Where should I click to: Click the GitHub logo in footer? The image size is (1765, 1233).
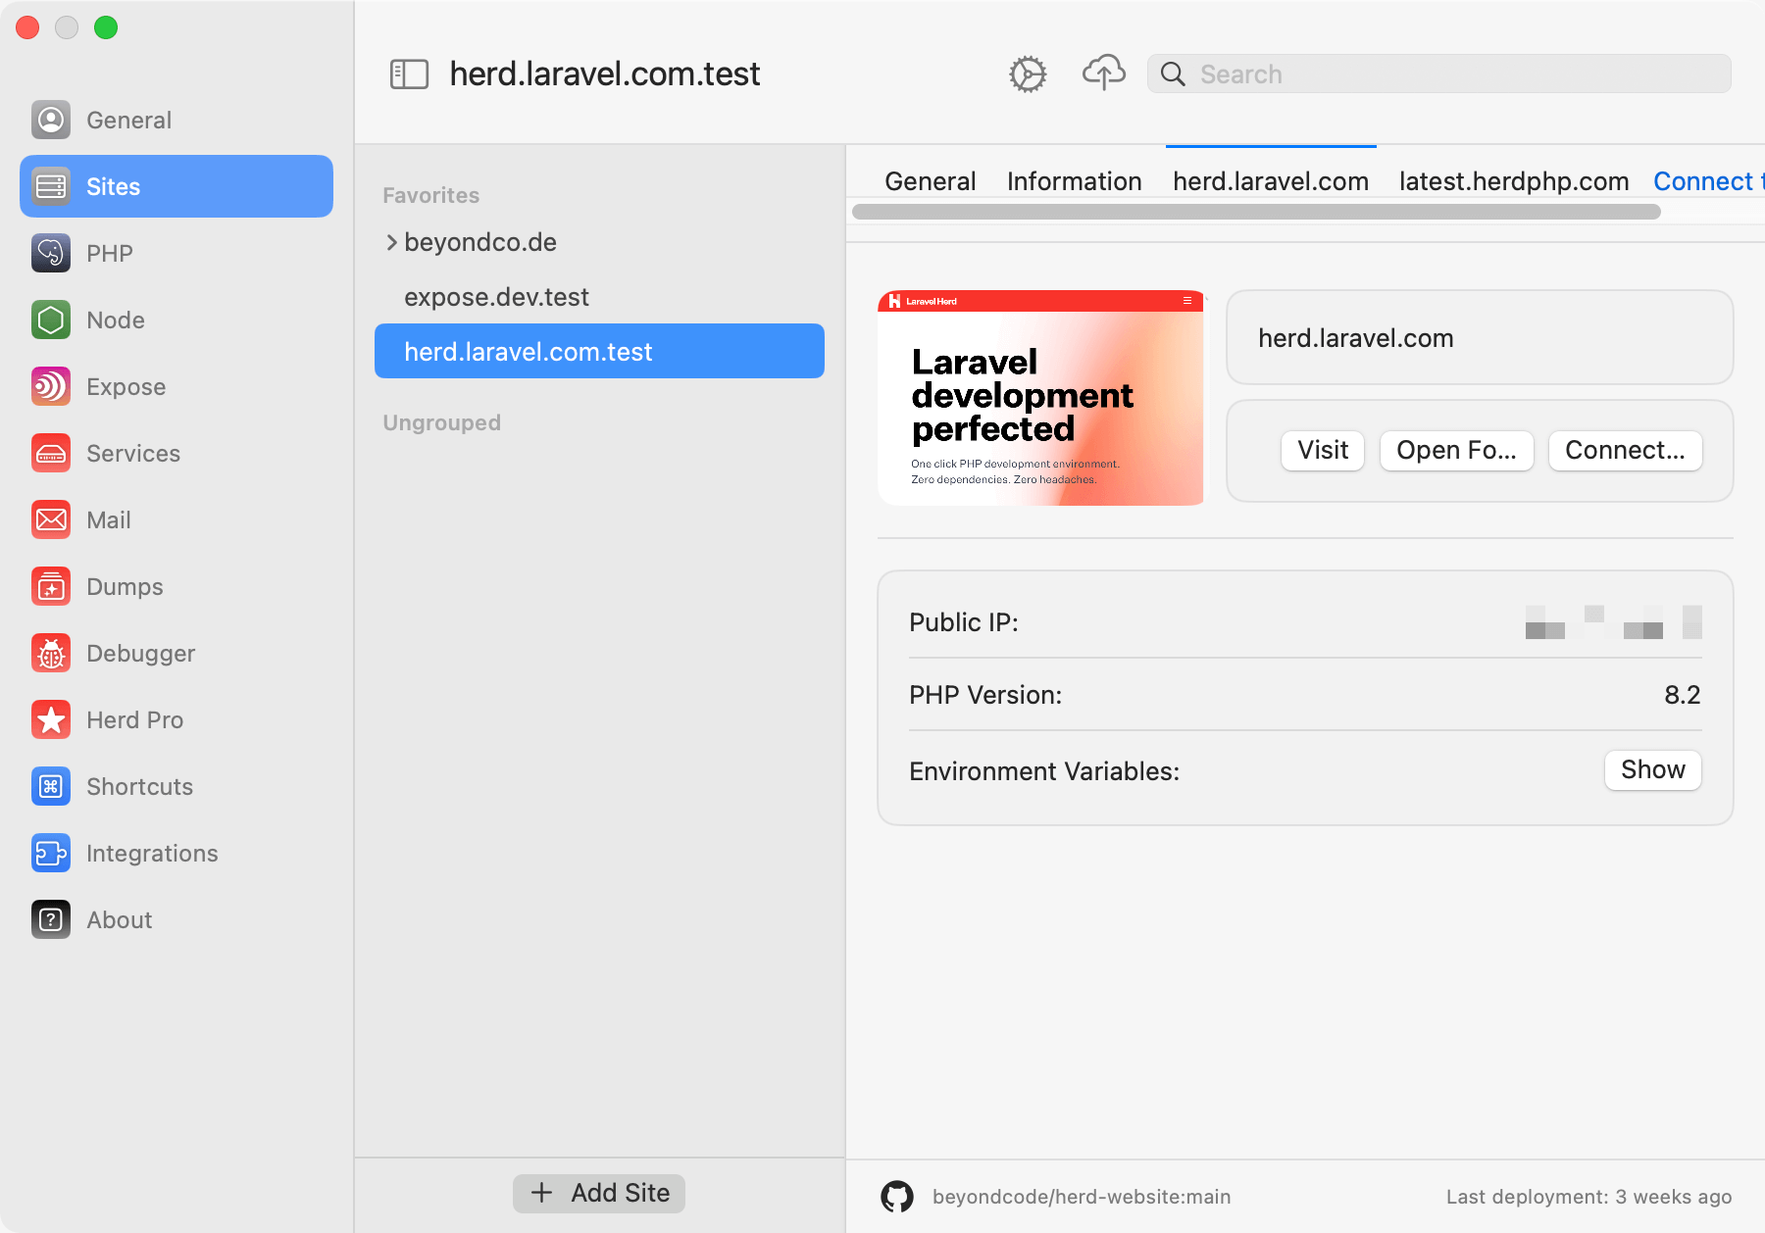(897, 1197)
